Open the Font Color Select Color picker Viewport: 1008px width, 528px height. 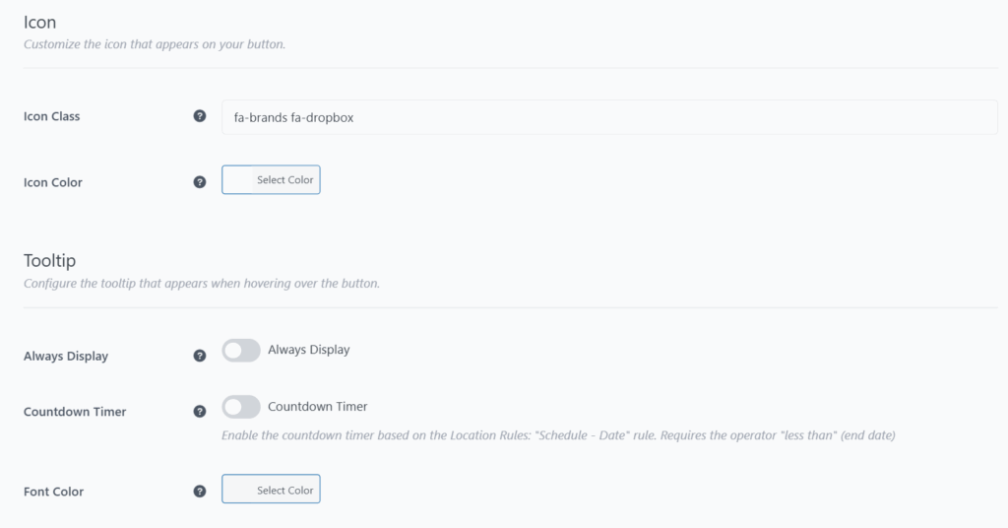tap(271, 490)
